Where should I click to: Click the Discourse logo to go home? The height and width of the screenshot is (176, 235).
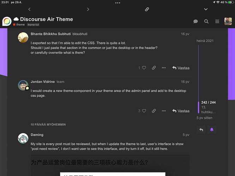tap(7, 21)
